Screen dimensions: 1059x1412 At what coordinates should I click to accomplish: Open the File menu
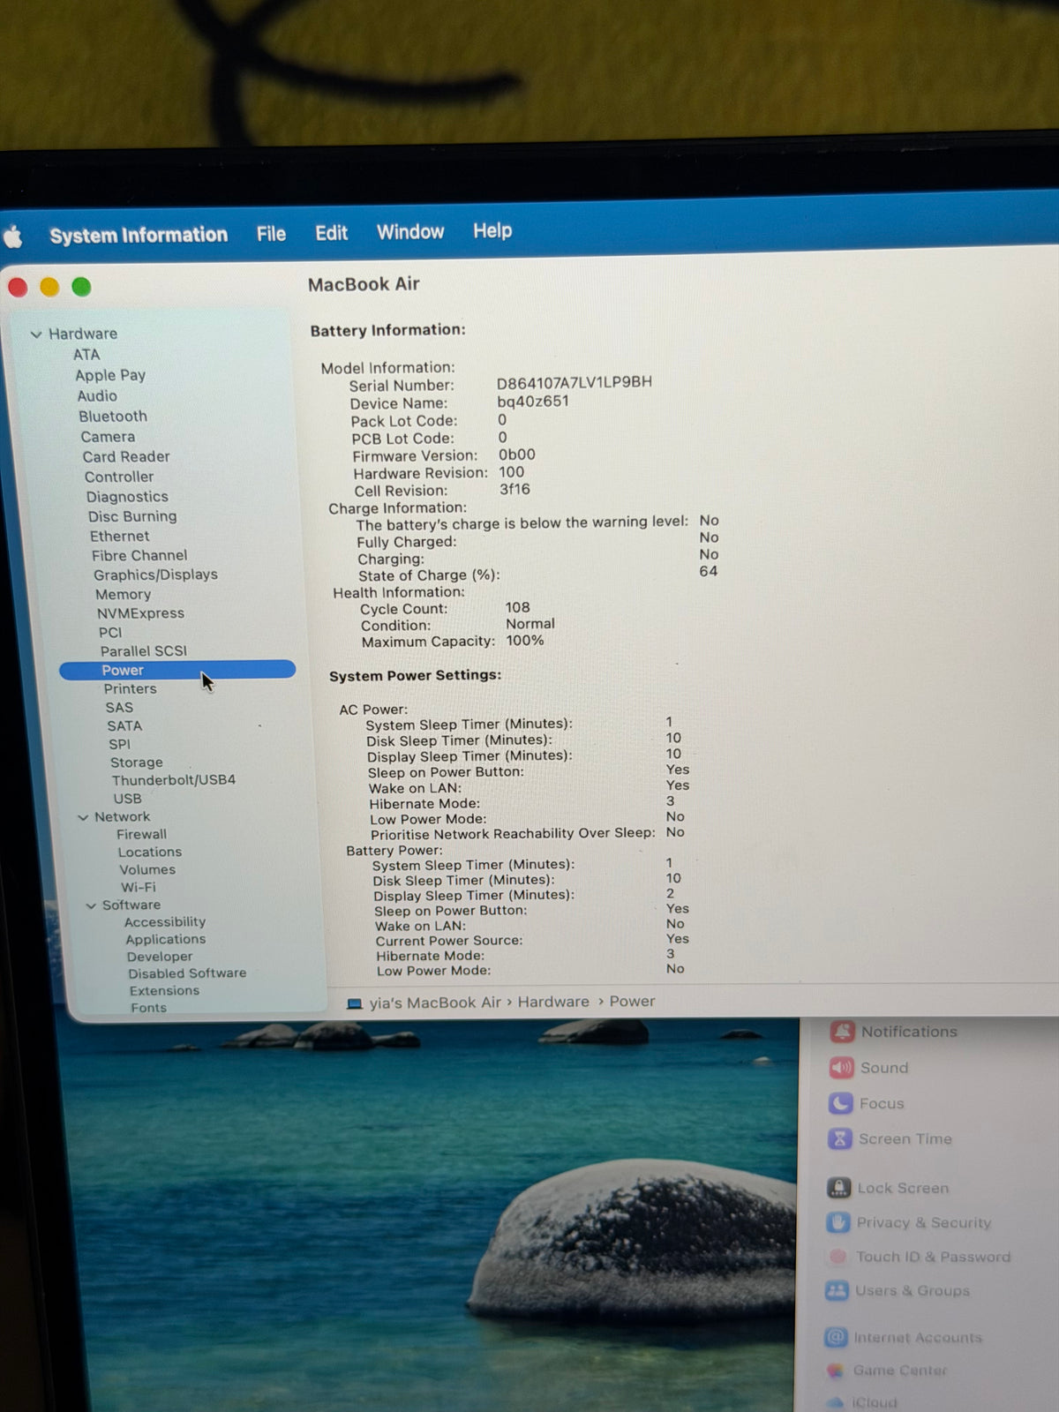click(271, 234)
